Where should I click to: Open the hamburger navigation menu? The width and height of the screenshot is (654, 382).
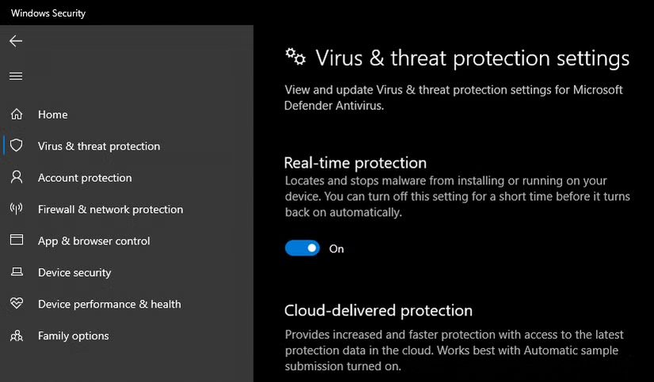tap(16, 77)
